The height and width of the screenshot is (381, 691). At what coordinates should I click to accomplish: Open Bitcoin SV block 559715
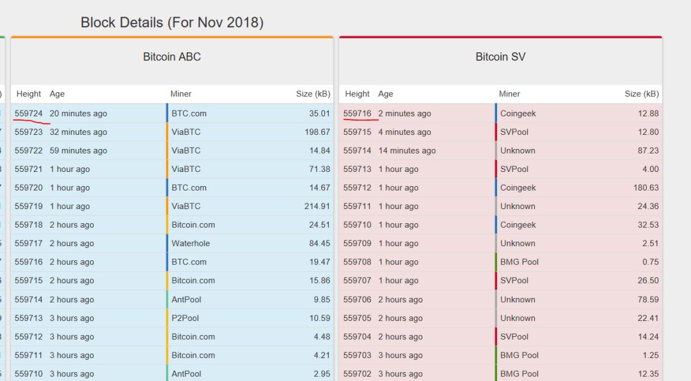point(358,132)
